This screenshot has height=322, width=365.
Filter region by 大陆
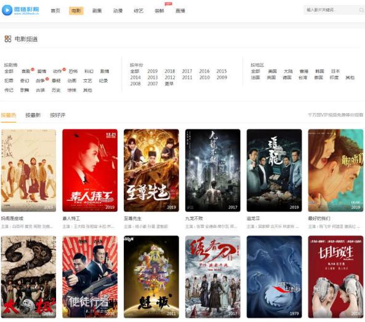coord(288,71)
